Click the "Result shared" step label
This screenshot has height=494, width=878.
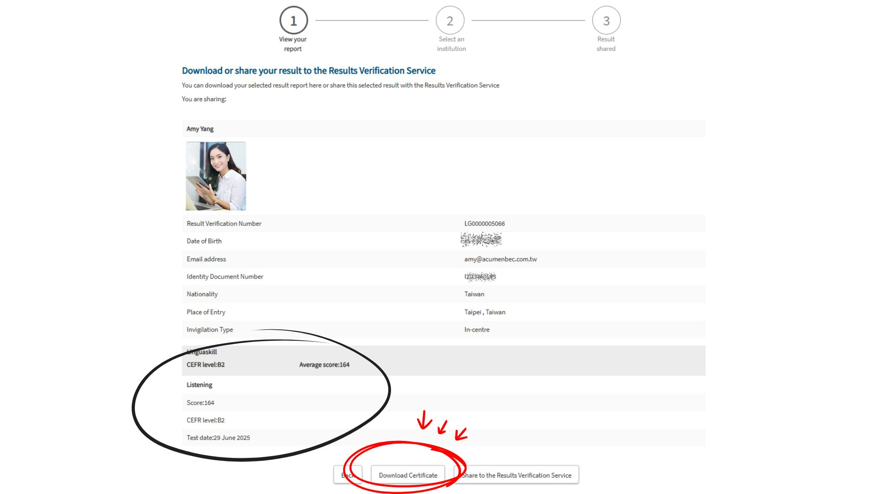606,44
